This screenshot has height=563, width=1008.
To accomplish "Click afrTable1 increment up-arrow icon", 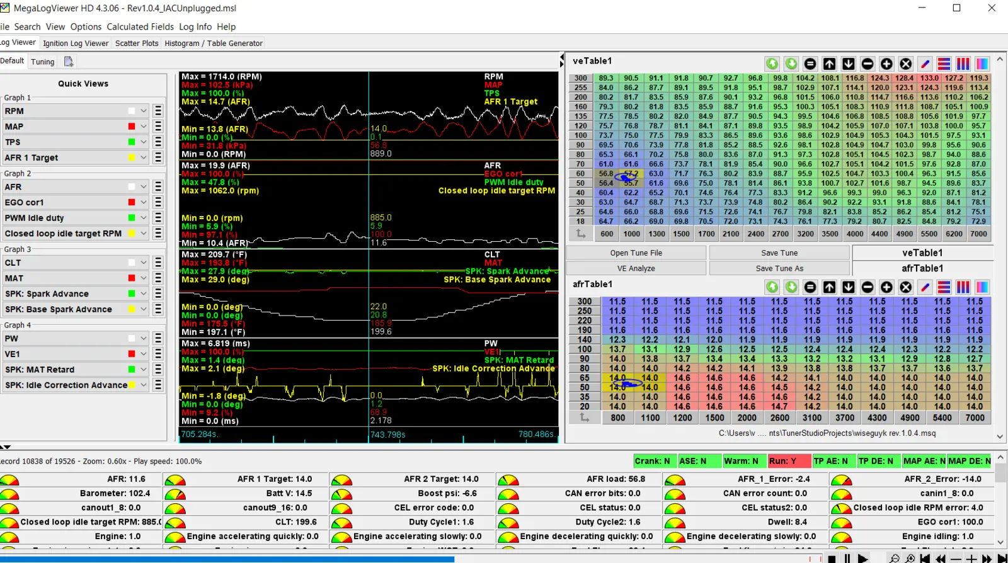I will (830, 287).
